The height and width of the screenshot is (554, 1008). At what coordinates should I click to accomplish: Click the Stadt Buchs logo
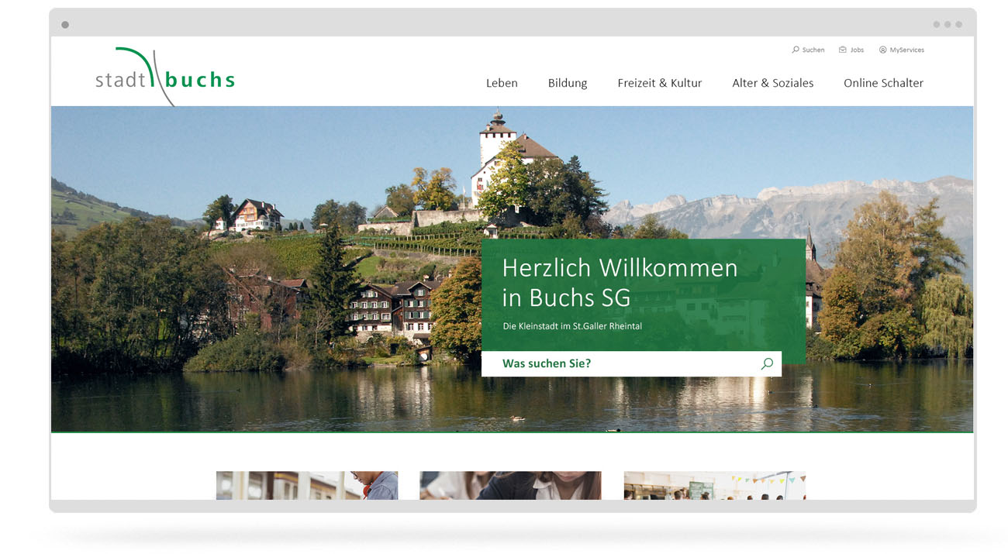(x=164, y=77)
